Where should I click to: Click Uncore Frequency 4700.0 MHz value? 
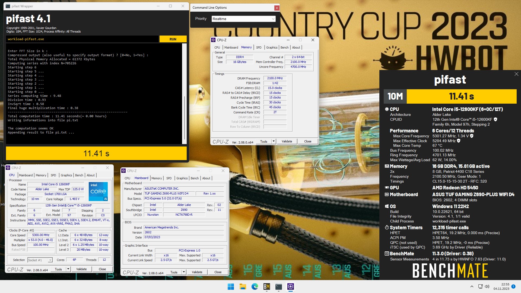[x=298, y=67]
